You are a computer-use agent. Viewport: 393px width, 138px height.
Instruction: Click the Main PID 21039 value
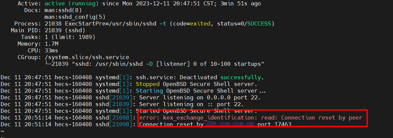(53, 31)
